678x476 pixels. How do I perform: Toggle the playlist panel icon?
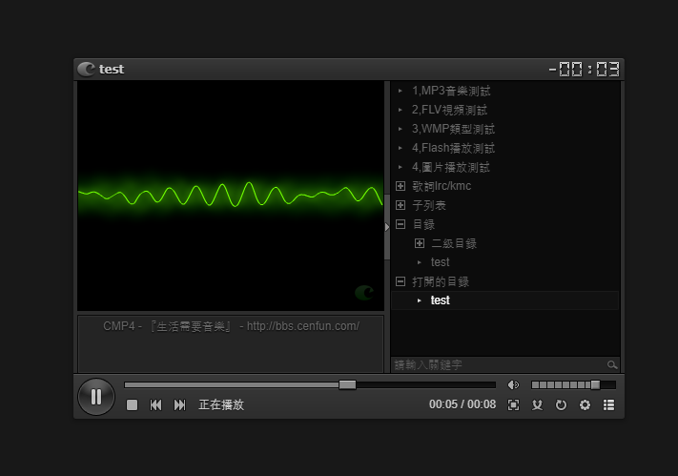(608, 405)
